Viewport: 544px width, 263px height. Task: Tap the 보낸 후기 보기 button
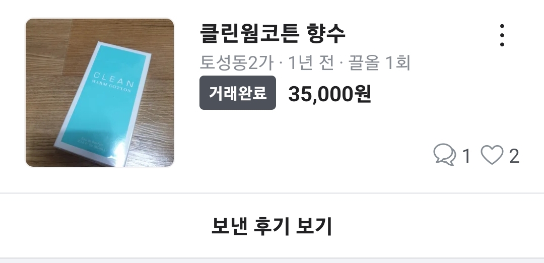pyautogui.click(x=272, y=226)
